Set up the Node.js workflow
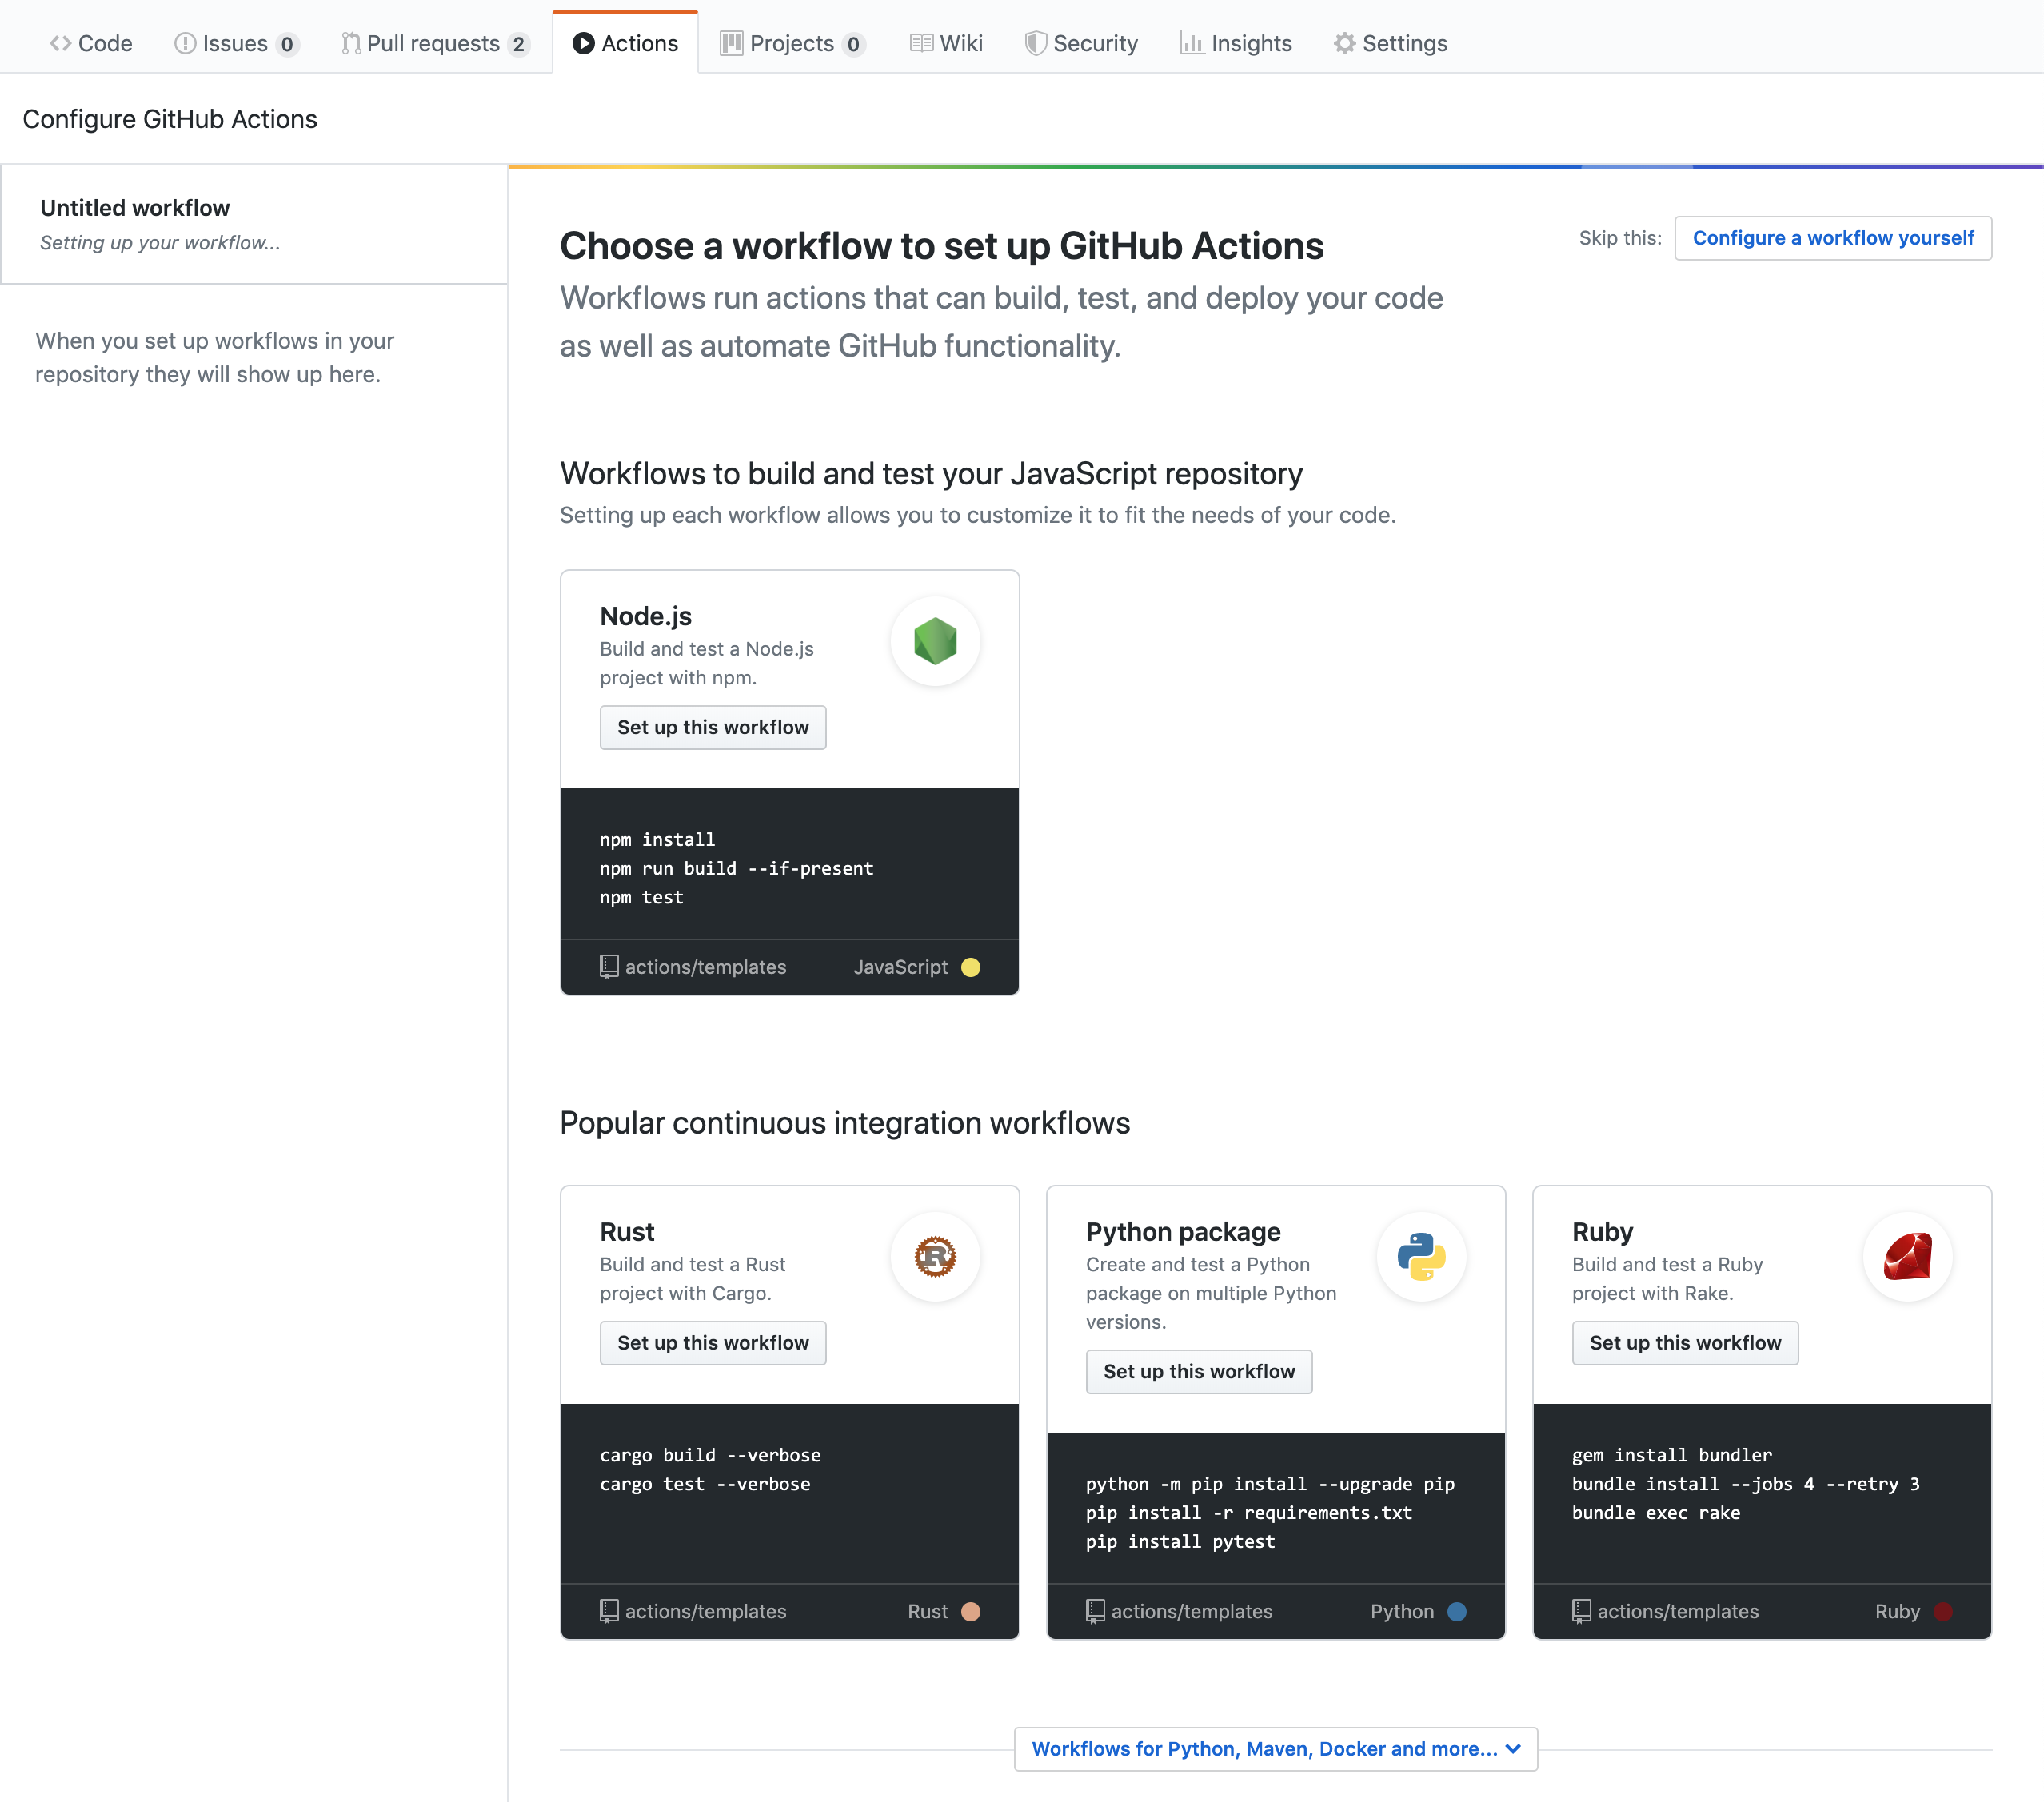The width and height of the screenshot is (2044, 1802). tap(712, 727)
